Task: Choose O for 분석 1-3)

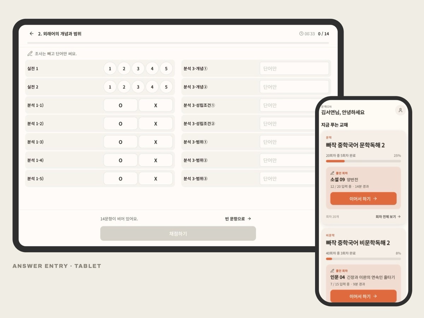Action: click(120, 142)
